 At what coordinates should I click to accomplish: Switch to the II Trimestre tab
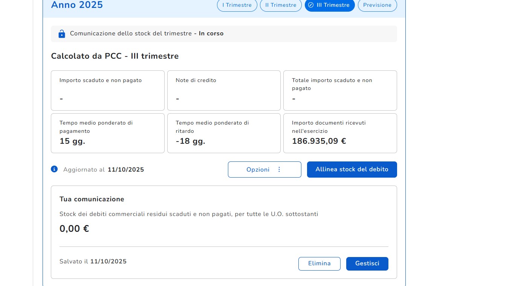pos(281,5)
